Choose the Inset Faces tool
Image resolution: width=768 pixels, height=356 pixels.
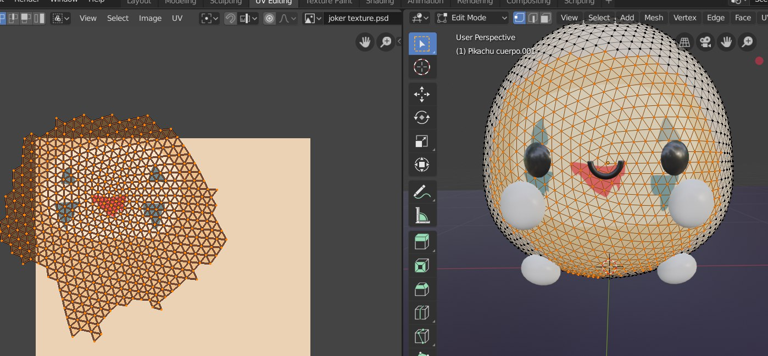422,266
